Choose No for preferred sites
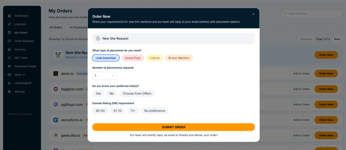Screen dimensions: 346x150 [112, 93]
